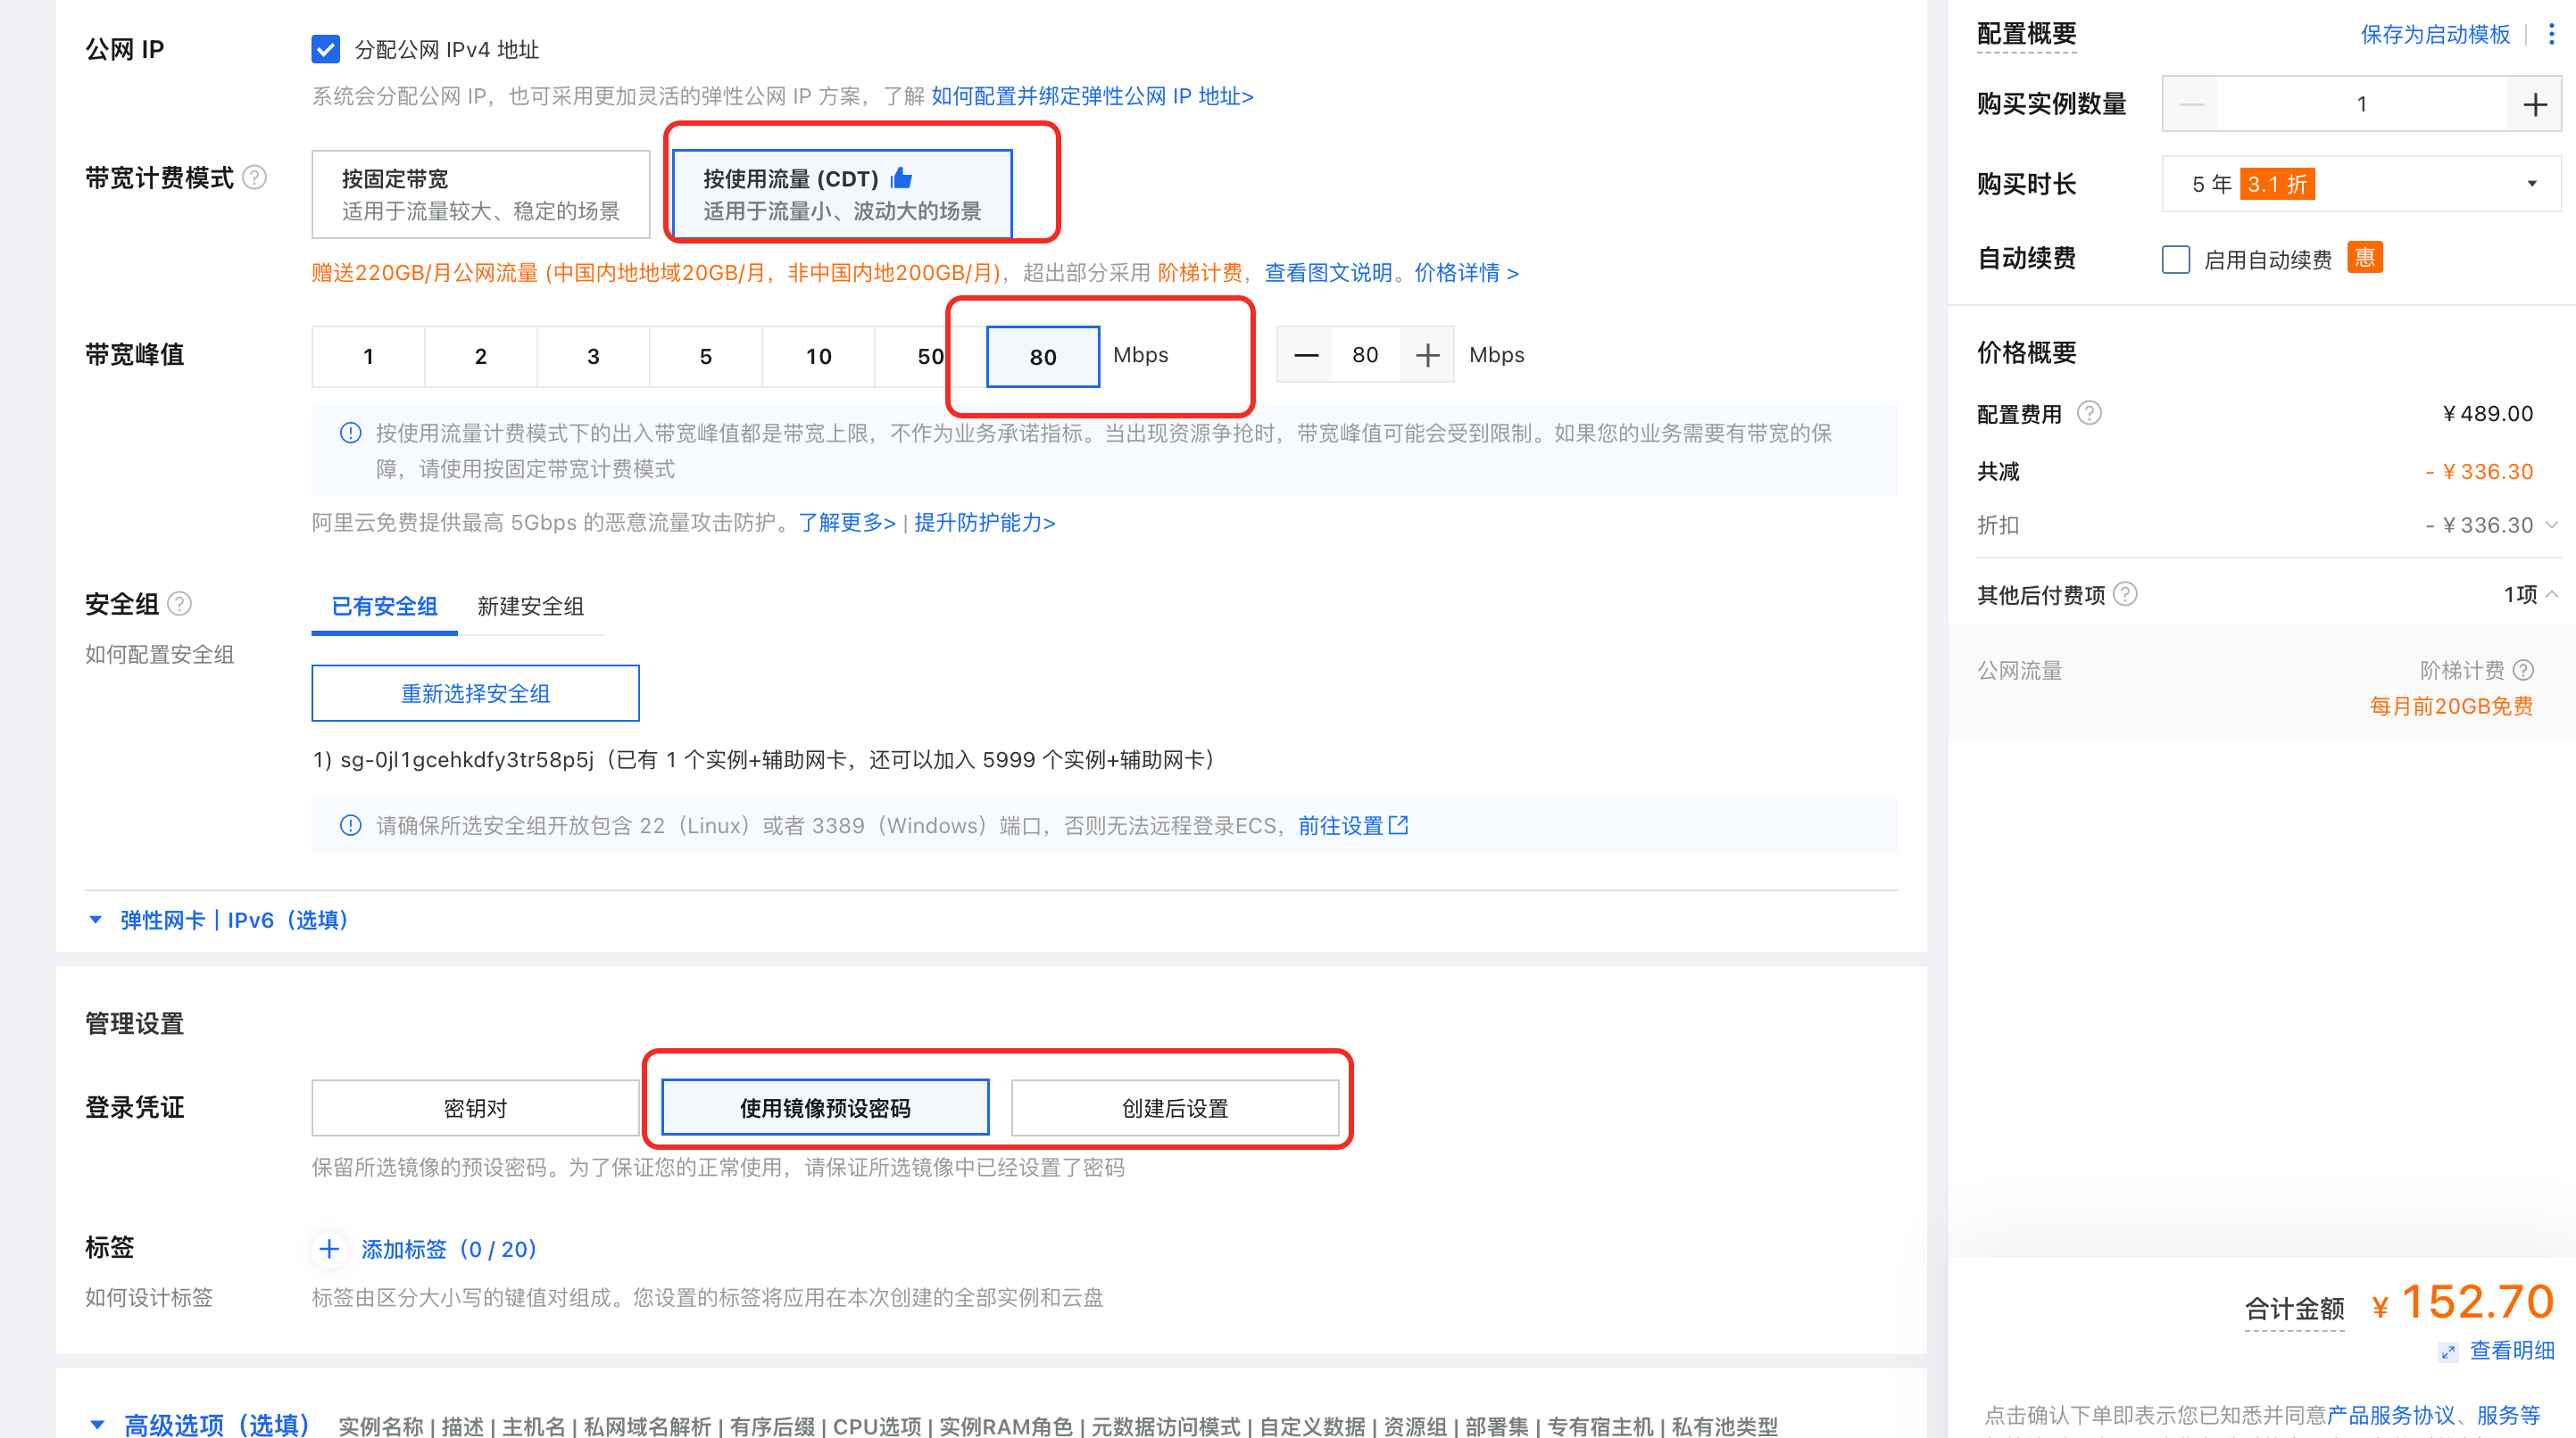Expand the 折扣 details chevron
Viewport: 2576px width, 1438px height.
(x=2551, y=525)
